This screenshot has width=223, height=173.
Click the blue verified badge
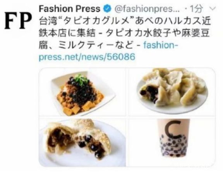[x=107, y=9]
